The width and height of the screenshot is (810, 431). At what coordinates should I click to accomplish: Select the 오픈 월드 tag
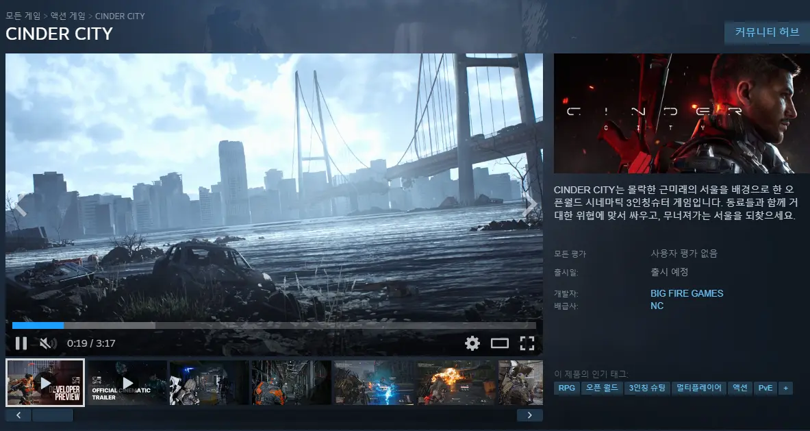(x=602, y=388)
